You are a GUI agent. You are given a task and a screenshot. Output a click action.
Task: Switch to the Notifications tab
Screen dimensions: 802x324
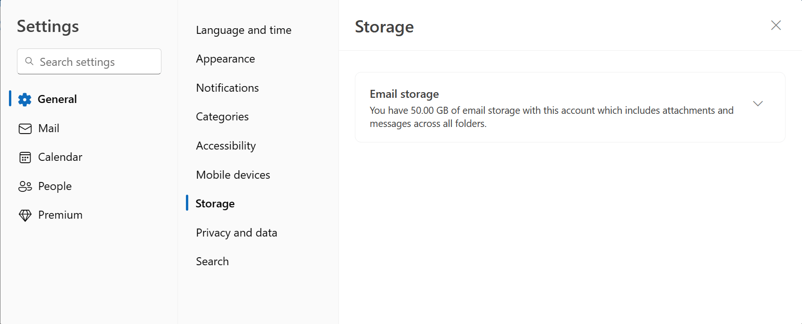pyautogui.click(x=227, y=87)
